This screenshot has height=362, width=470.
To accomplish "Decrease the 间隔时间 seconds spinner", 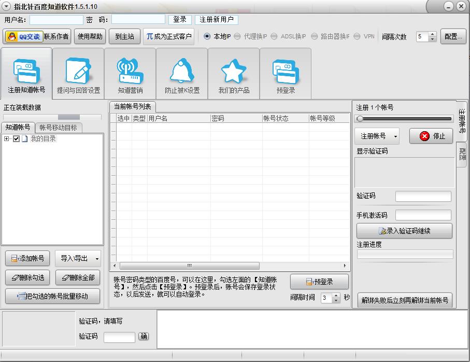I will [x=336, y=300].
